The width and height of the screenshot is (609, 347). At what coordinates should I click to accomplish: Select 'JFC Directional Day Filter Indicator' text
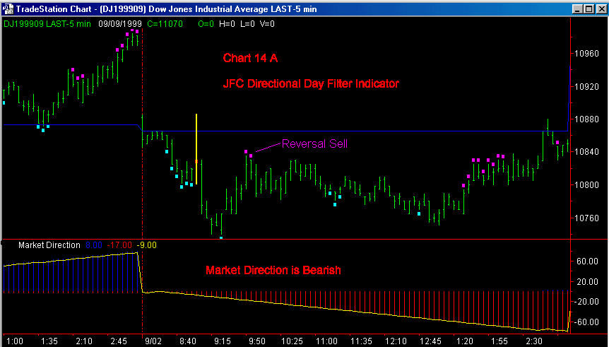click(x=311, y=83)
